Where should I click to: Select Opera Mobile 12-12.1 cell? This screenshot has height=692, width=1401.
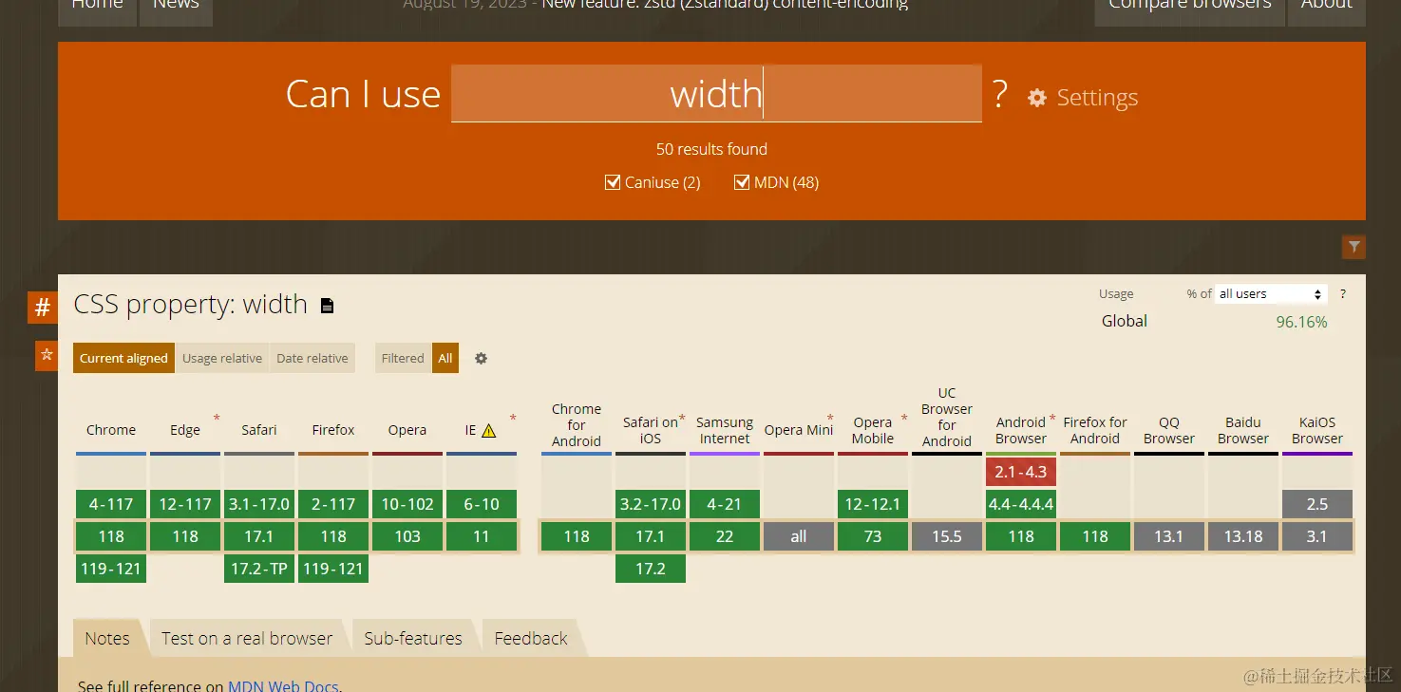(873, 504)
